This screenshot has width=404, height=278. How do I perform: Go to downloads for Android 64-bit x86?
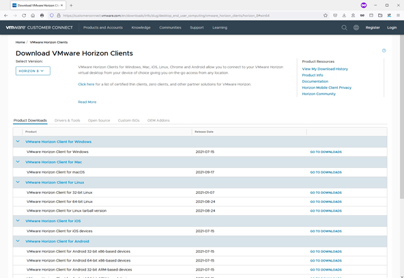(x=326, y=261)
